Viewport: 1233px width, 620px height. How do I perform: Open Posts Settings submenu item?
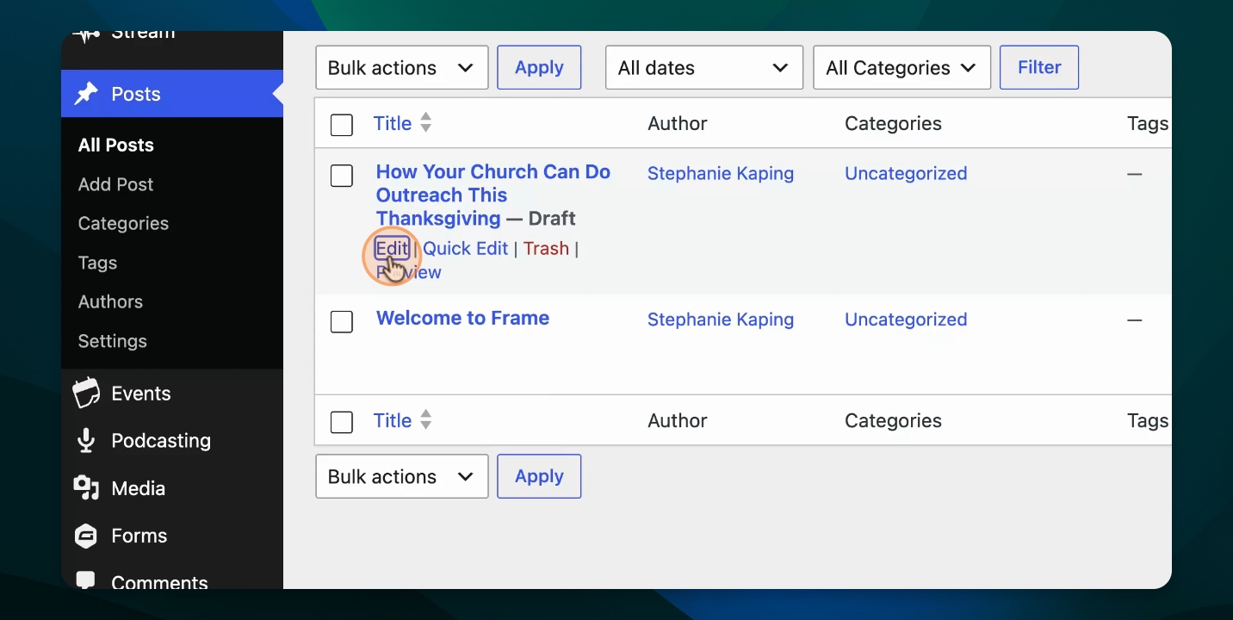point(113,341)
